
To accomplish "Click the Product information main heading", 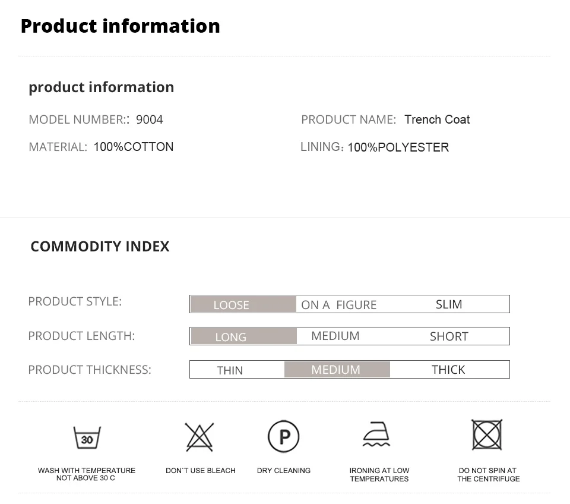I will point(121,26).
